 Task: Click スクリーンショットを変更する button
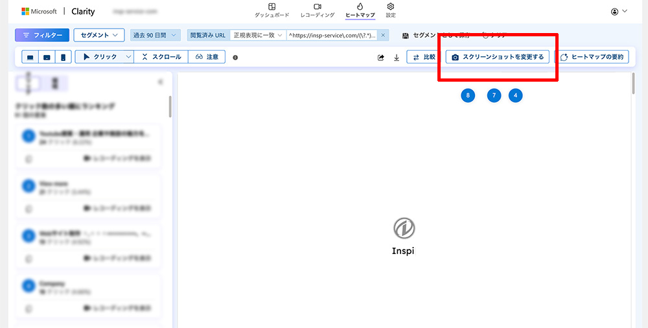point(498,57)
